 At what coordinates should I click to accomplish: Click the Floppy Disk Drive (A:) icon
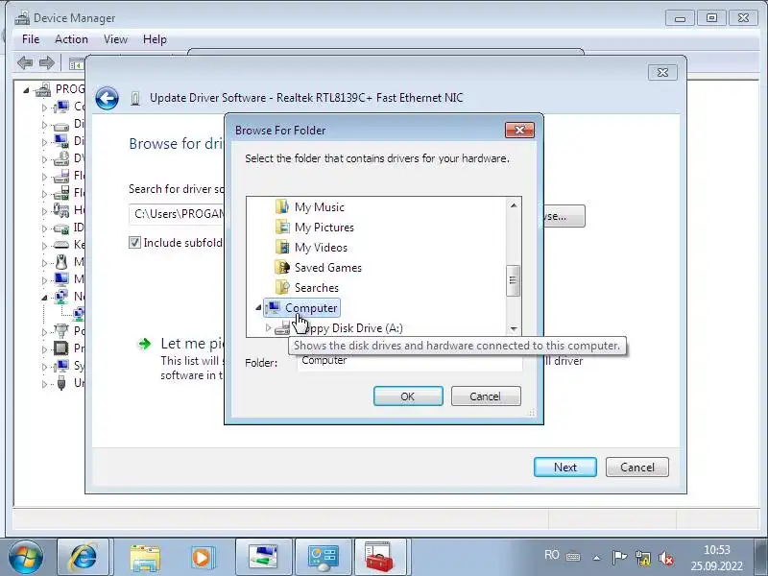pos(282,327)
